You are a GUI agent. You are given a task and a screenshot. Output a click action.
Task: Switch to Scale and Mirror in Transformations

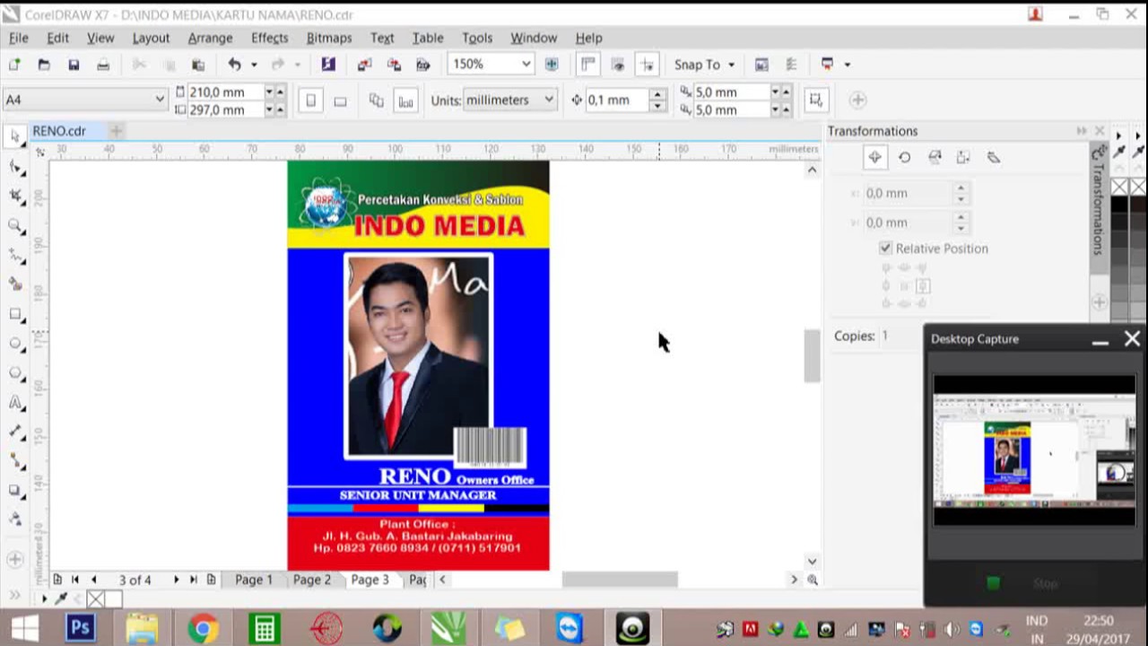click(935, 157)
